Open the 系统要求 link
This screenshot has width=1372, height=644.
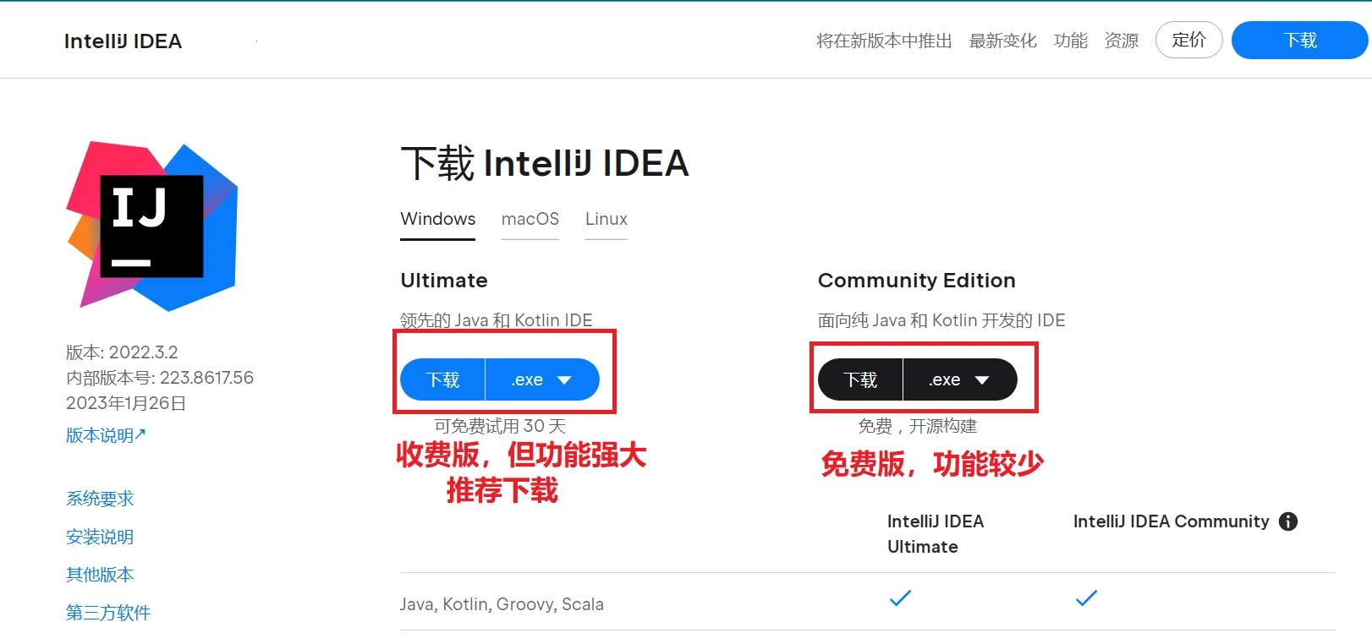100,499
